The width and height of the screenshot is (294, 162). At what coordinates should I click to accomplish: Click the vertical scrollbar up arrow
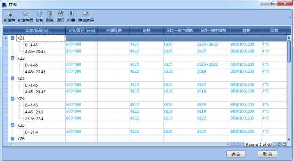[289, 38]
